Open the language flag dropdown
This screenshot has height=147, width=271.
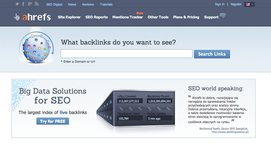click(x=249, y=4)
